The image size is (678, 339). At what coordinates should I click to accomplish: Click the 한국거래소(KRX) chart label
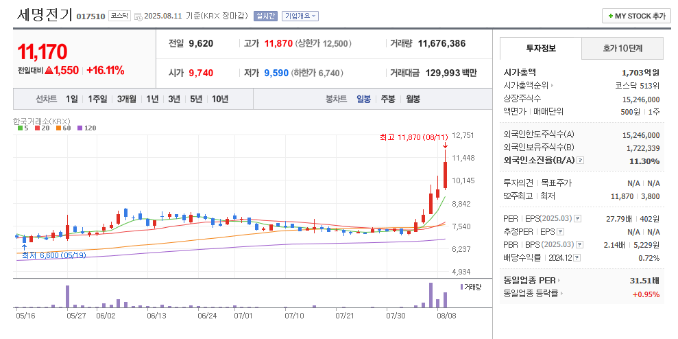[x=42, y=121]
